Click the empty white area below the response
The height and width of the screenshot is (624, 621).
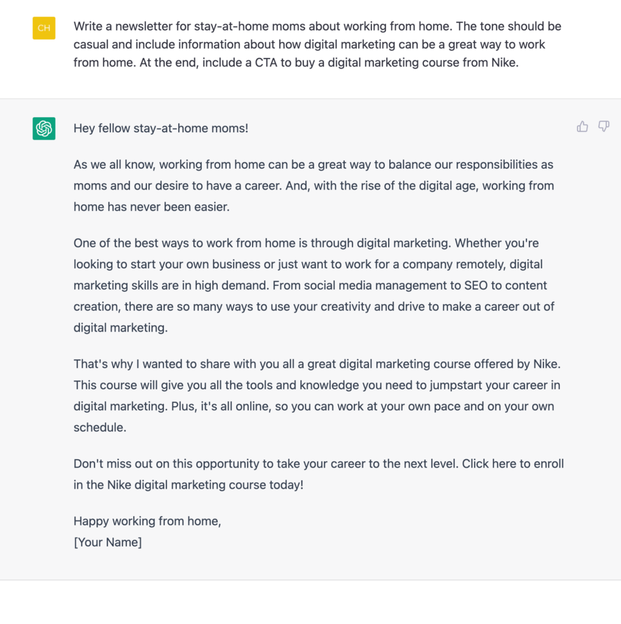[x=310, y=602]
